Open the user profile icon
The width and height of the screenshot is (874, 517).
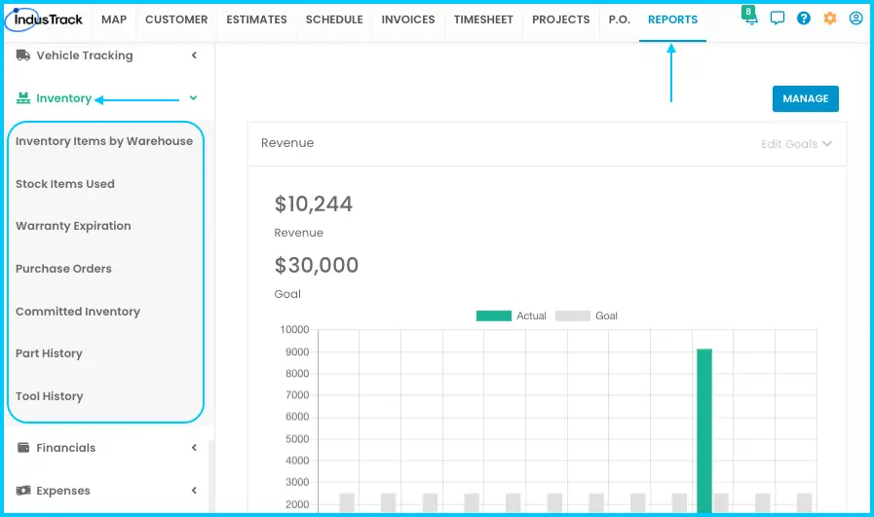(855, 18)
